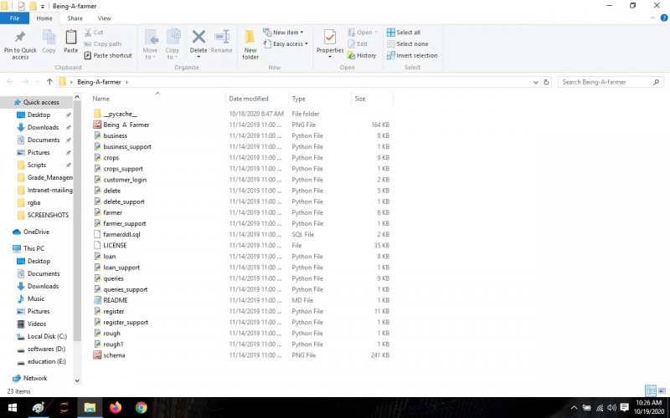Open Firefox from the taskbar

tap(116, 408)
